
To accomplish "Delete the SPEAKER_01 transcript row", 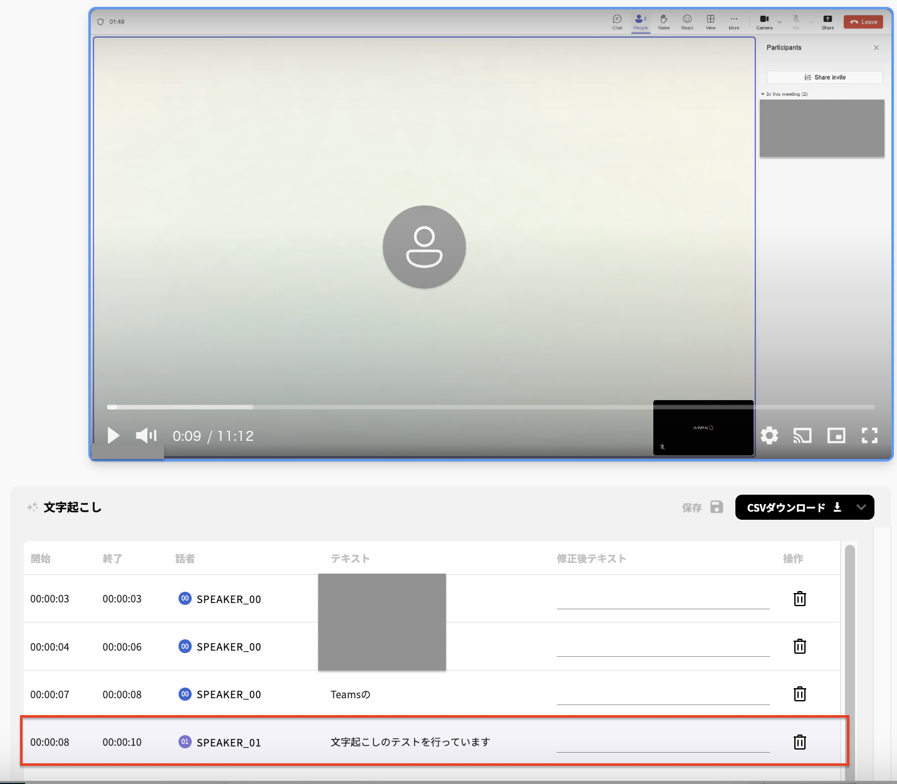I will (x=800, y=742).
